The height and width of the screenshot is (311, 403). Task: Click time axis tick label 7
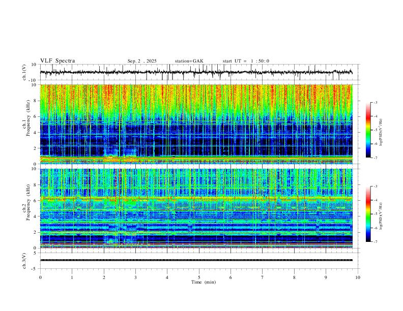[263, 277]
